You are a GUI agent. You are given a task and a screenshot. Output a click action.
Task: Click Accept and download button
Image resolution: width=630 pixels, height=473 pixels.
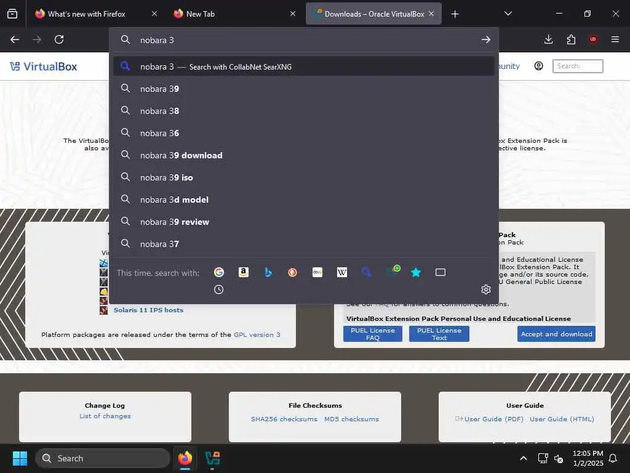pos(556,334)
